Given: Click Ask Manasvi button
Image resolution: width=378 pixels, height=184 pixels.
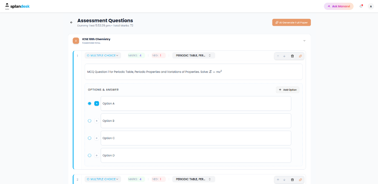Looking at the screenshot, I should pos(339,6).
